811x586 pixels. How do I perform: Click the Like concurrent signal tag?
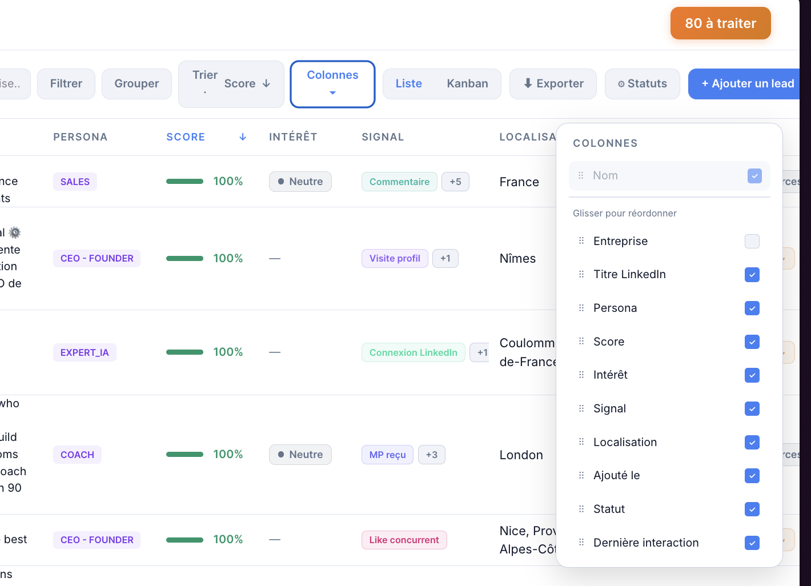(x=404, y=540)
